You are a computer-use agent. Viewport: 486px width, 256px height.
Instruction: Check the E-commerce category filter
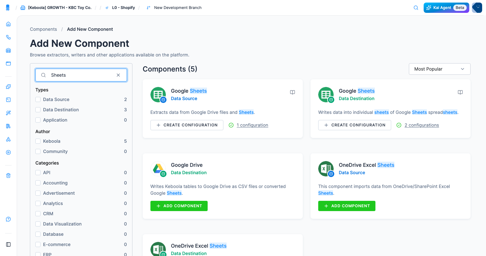(x=38, y=244)
